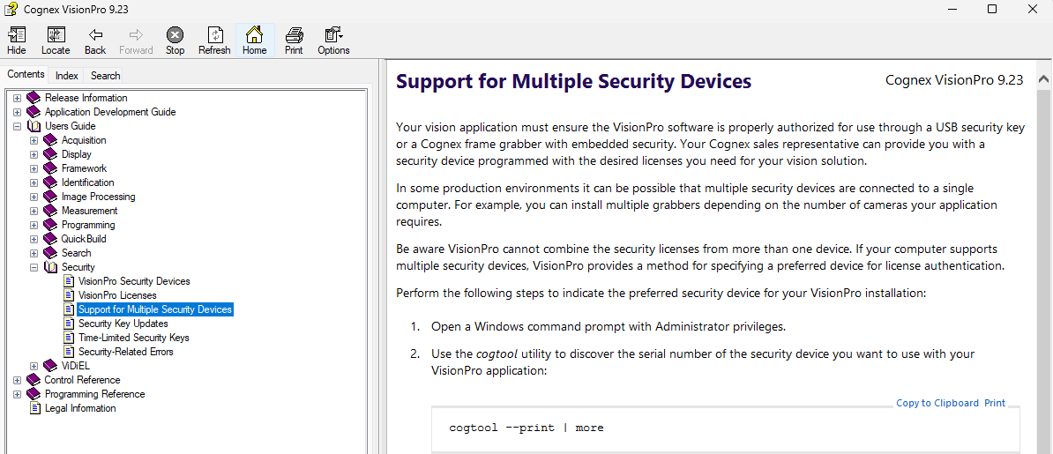Open the VisionPro Licenses topic
The width and height of the screenshot is (1053, 454).
tap(117, 295)
